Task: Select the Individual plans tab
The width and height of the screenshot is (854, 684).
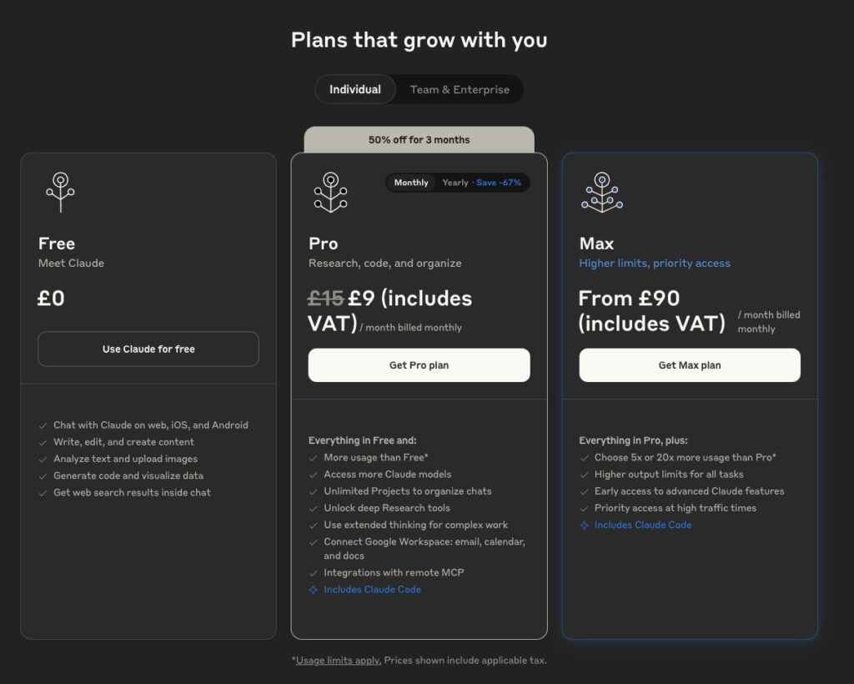Action: [355, 89]
